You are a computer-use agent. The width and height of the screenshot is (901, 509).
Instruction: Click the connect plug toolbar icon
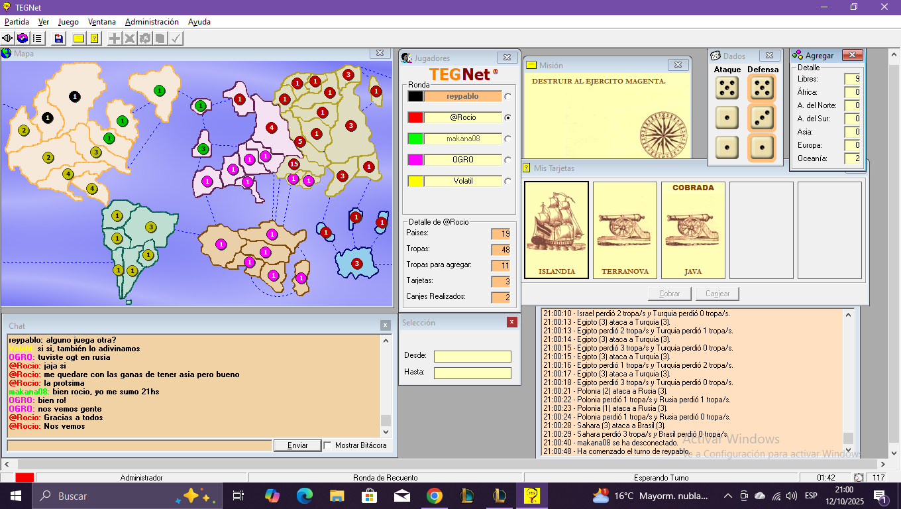pos(8,38)
